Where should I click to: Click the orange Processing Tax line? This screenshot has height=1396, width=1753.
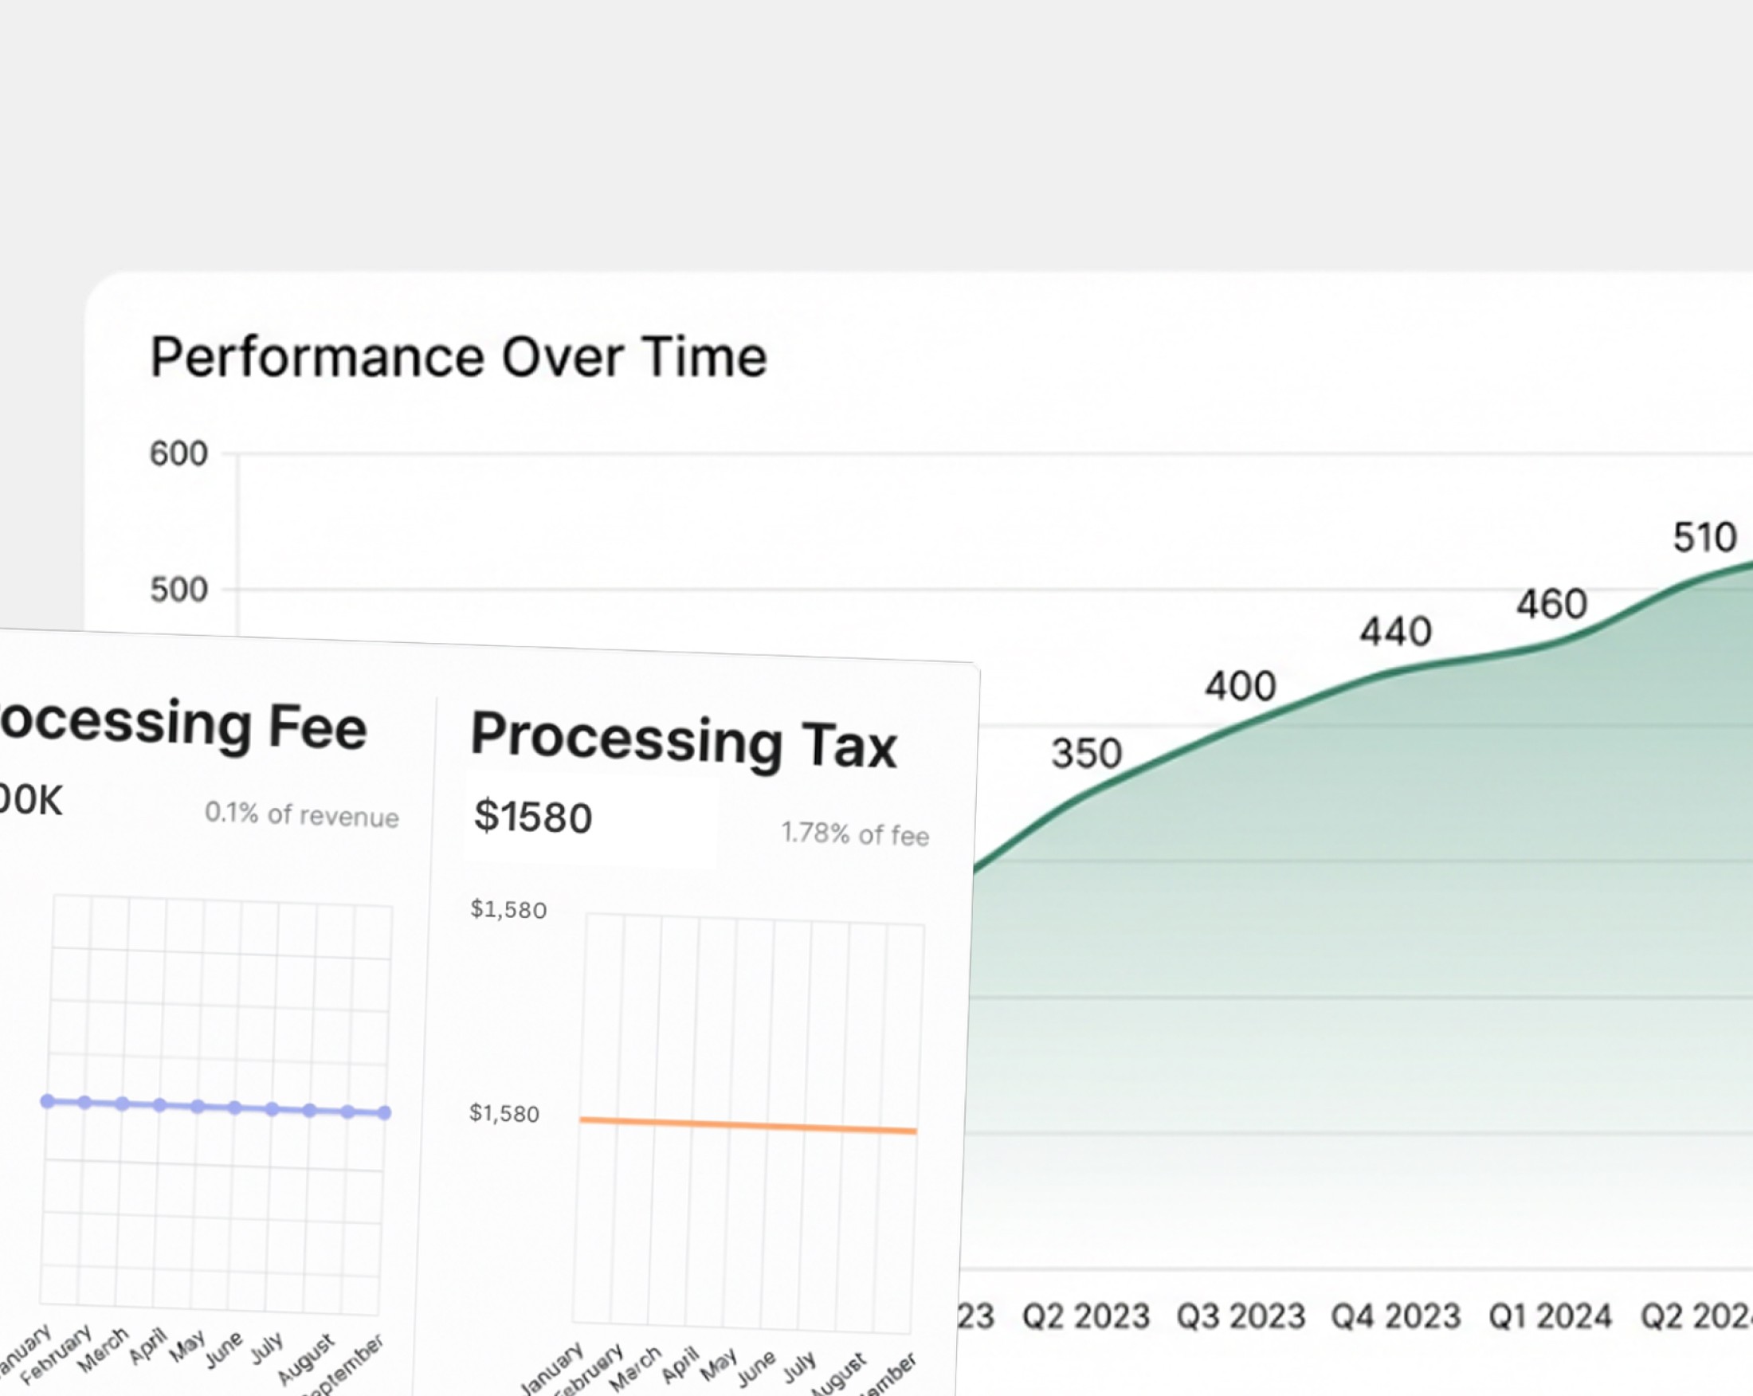[748, 1125]
